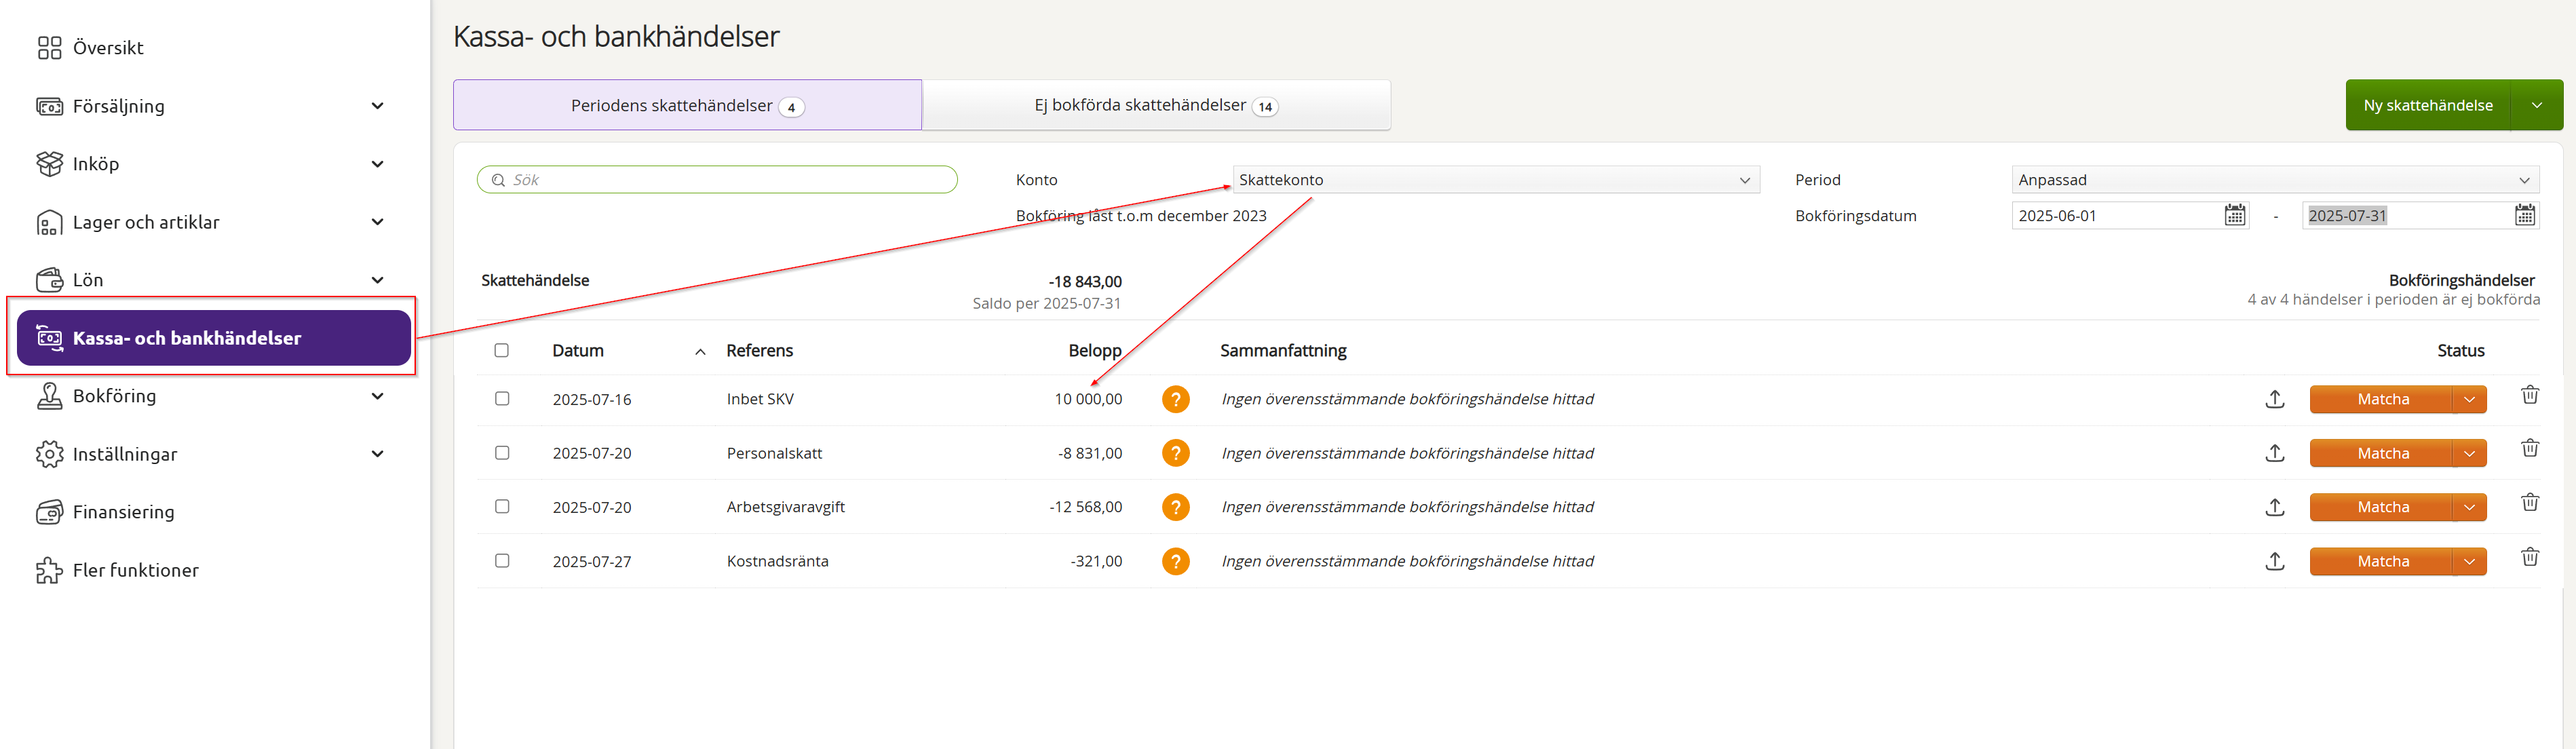The height and width of the screenshot is (749, 2576).
Task: Open the Period Anpassad dropdown
Action: (x=2274, y=180)
